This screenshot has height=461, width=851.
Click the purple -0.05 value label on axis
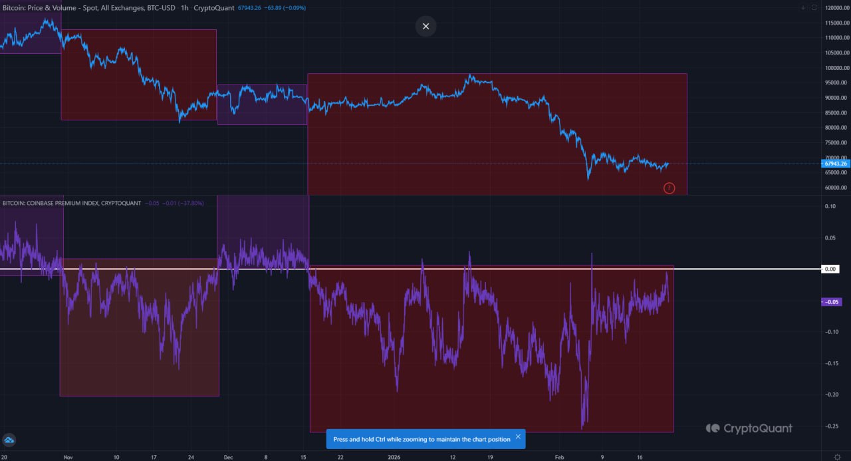832,301
